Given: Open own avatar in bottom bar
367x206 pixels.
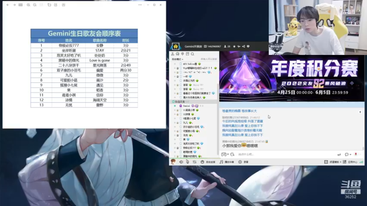Looking at the screenshot, I should pyautogui.click(x=173, y=162).
